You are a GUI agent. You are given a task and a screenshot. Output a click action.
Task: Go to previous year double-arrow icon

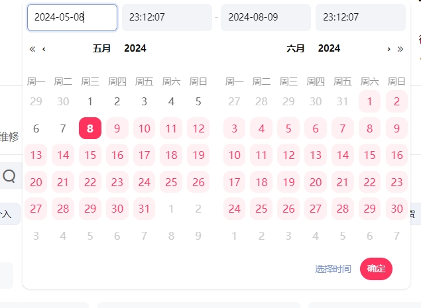[x=32, y=49]
